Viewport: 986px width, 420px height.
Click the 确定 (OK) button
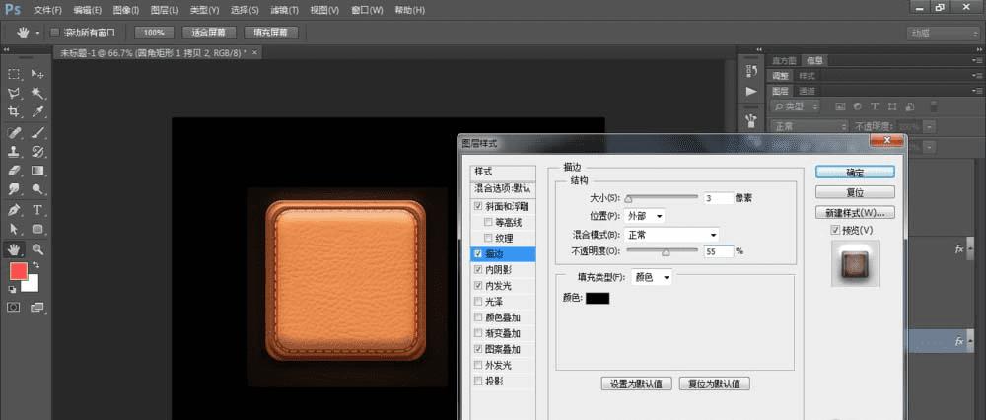[x=855, y=172]
